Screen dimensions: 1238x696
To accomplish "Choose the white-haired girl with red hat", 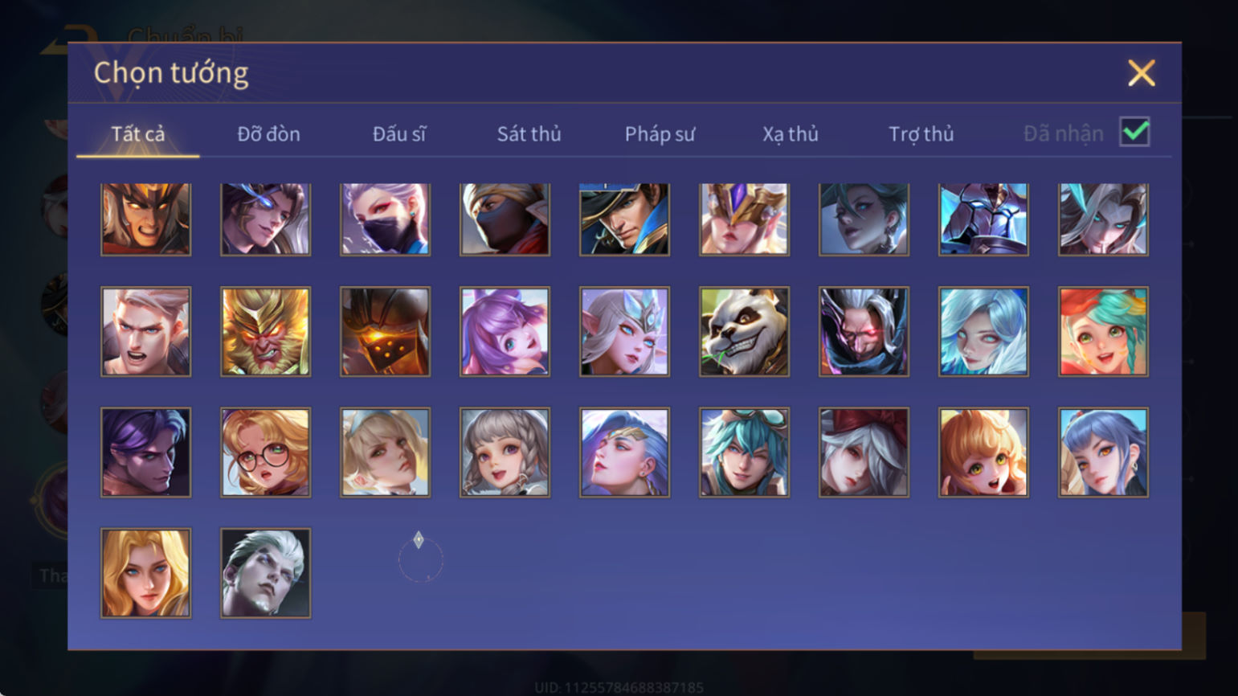I will 864,452.
